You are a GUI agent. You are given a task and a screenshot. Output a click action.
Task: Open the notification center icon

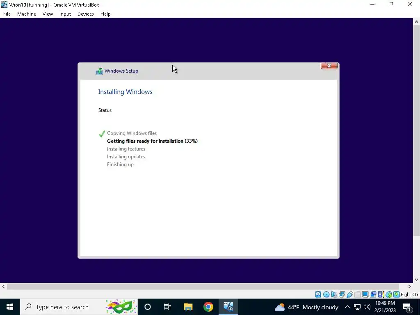click(407, 307)
